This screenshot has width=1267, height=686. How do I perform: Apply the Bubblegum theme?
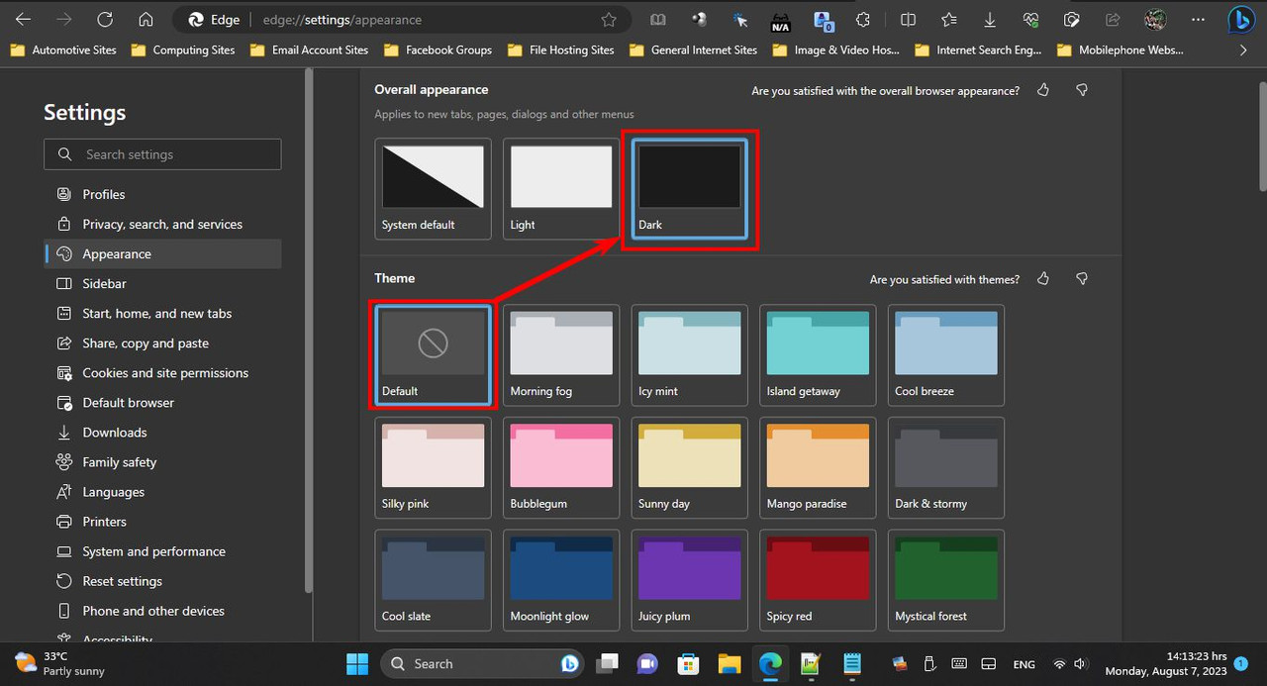(x=561, y=467)
